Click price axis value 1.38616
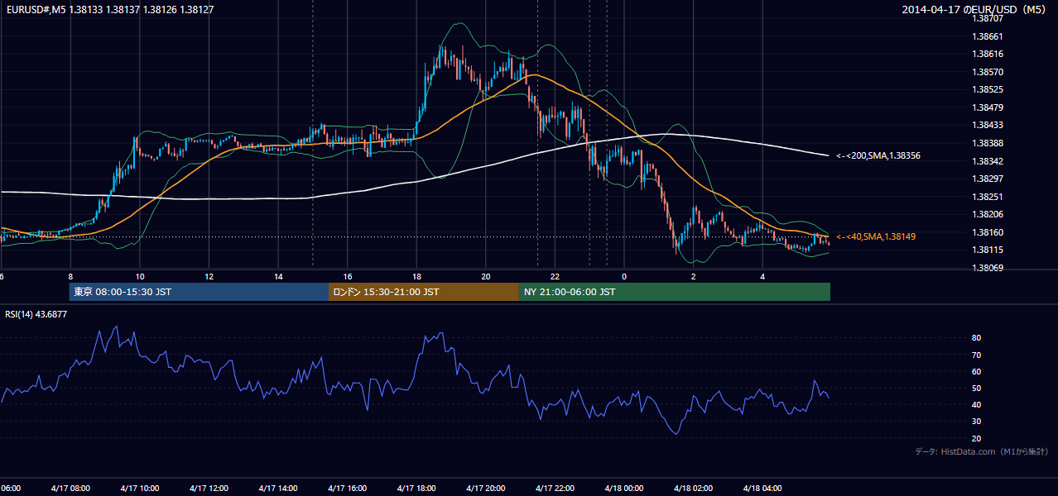This screenshot has height=496, width=1058. (x=988, y=54)
